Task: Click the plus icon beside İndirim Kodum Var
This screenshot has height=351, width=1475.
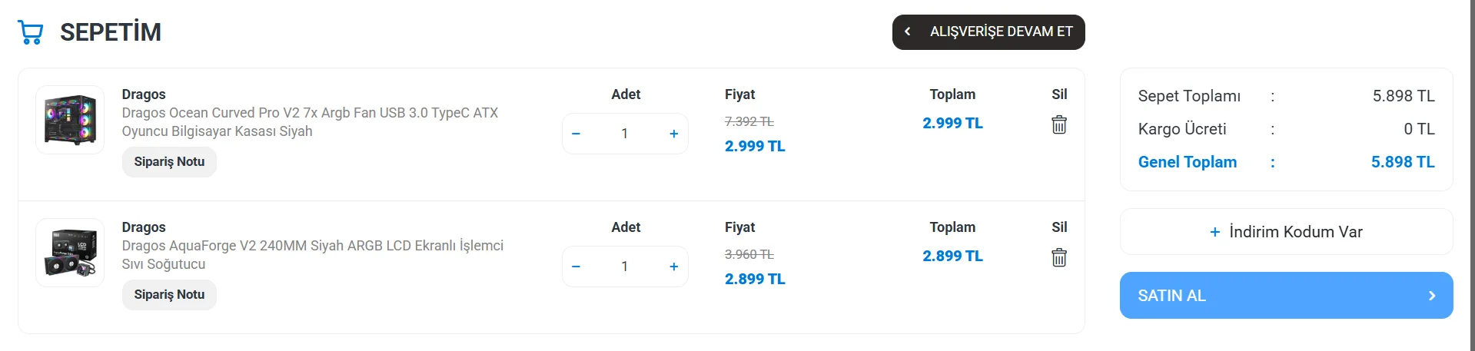Action: [x=1215, y=232]
